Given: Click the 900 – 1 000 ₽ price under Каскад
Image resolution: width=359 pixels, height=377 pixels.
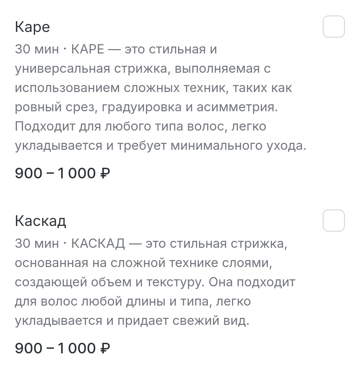Looking at the screenshot, I should [63, 348].
